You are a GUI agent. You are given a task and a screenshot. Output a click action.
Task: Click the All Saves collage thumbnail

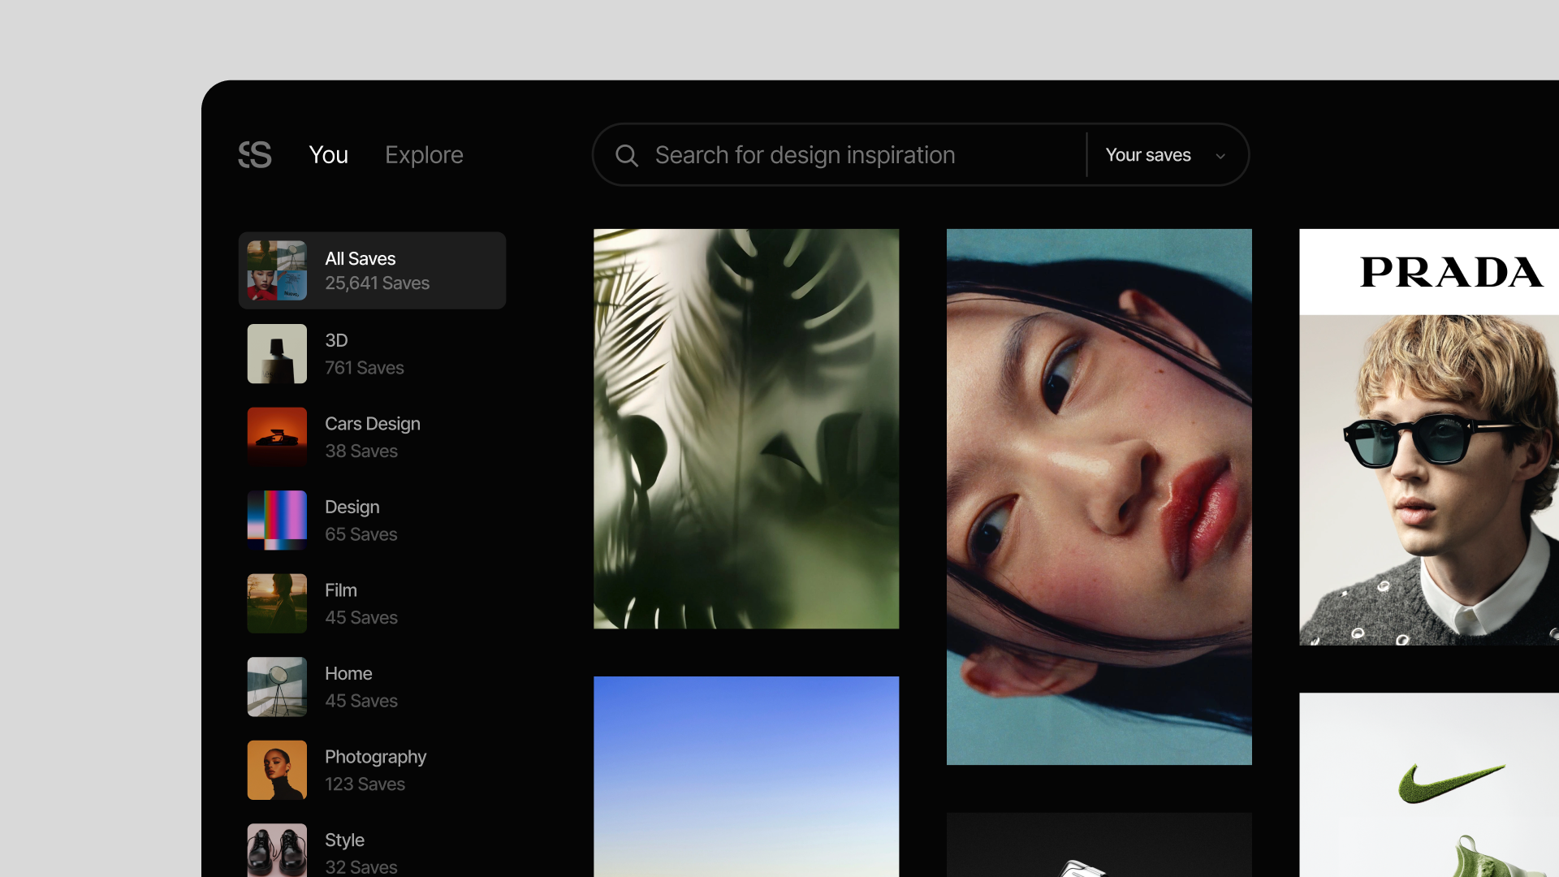pos(277,270)
